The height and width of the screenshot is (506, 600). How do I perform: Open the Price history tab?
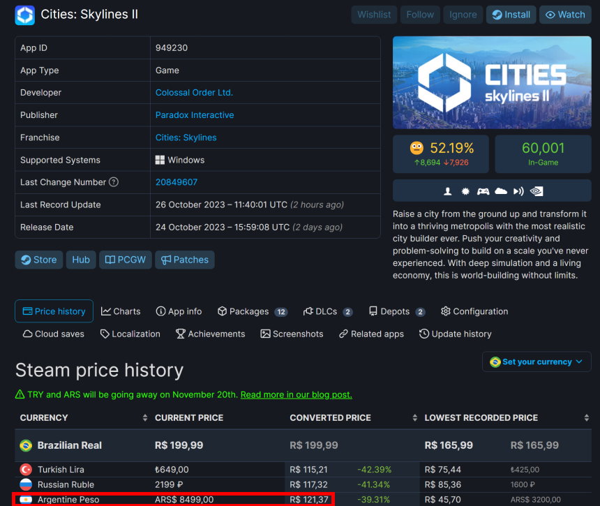(x=54, y=311)
